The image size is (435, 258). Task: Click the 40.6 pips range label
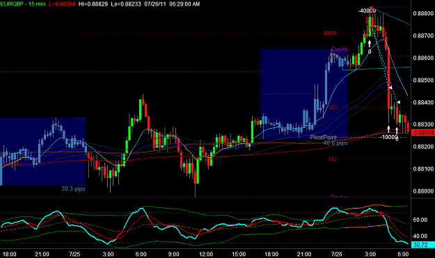tap(335, 143)
